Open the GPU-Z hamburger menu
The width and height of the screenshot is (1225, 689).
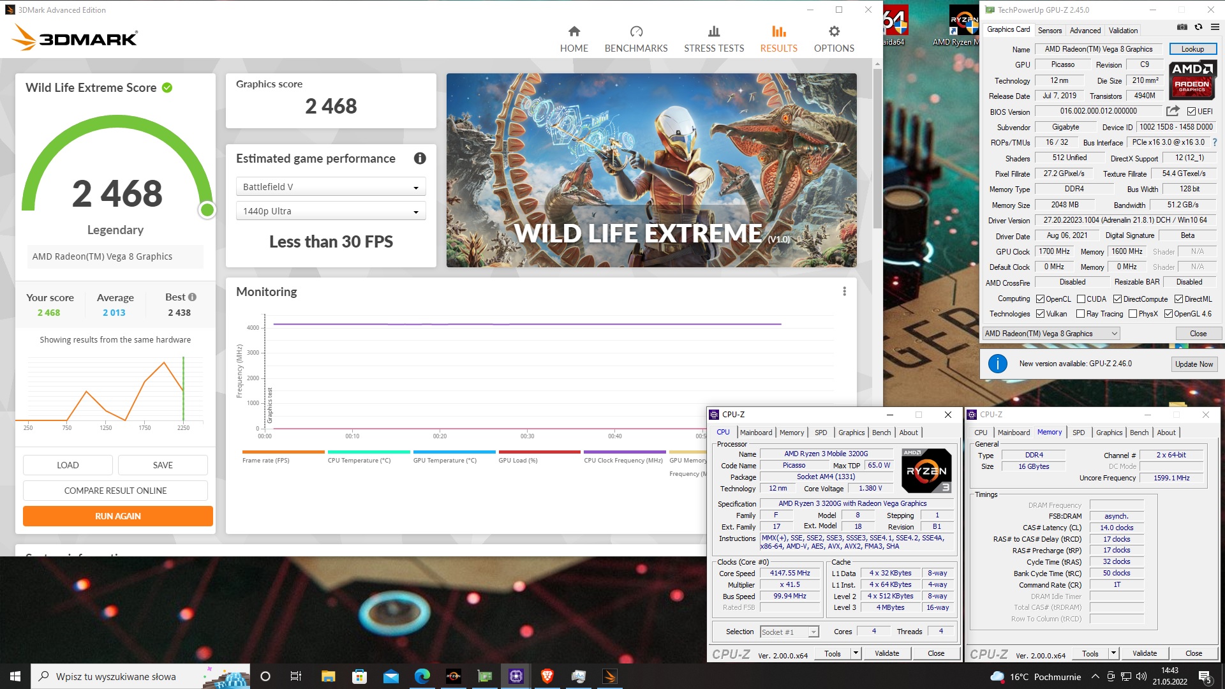1214,27
